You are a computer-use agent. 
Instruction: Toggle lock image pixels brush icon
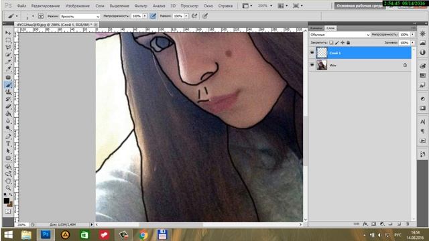pyautogui.click(x=336, y=43)
